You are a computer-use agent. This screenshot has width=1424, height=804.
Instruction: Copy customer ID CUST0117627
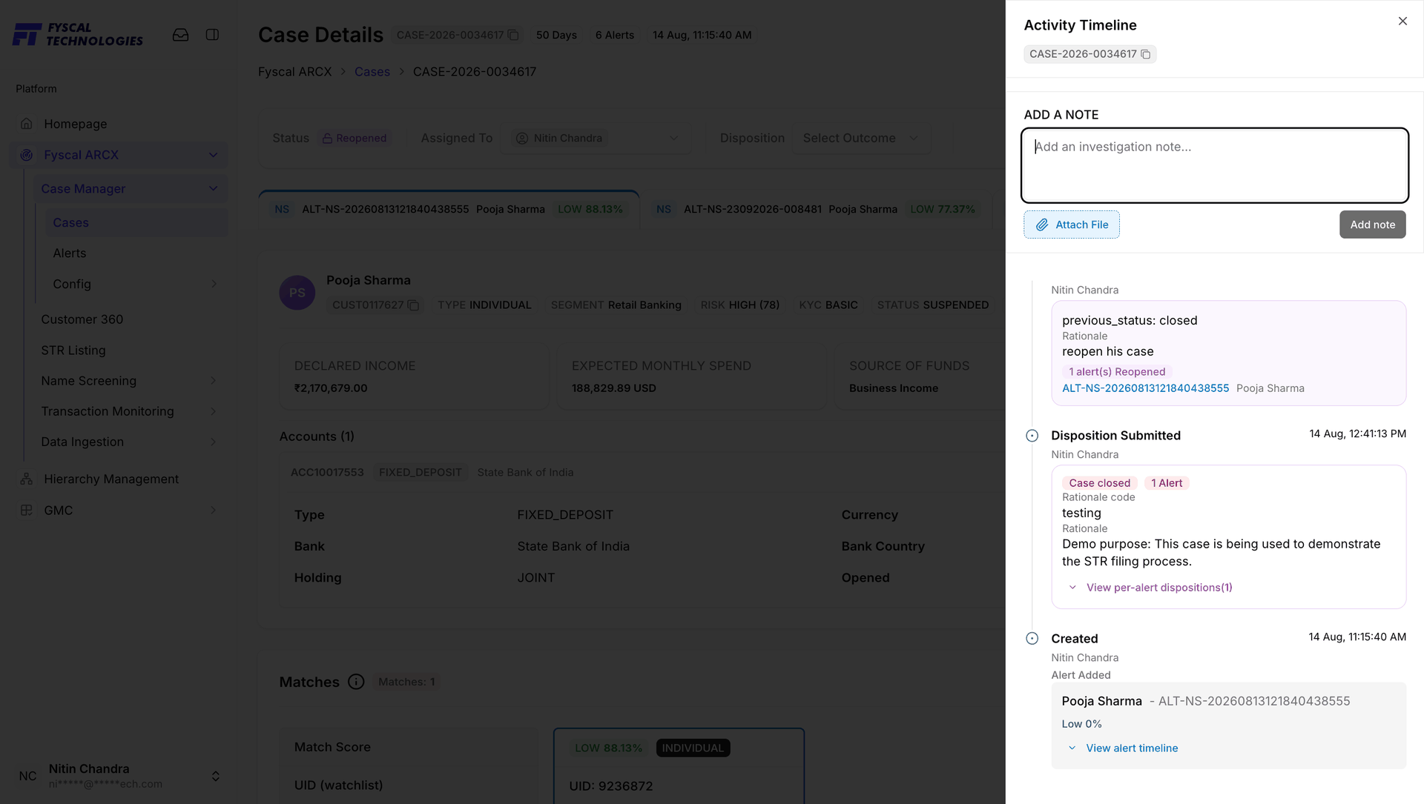pos(413,305)
